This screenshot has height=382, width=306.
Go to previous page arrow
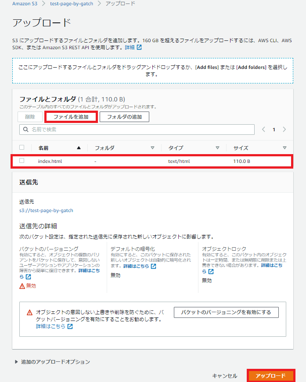tap(263, 130)
